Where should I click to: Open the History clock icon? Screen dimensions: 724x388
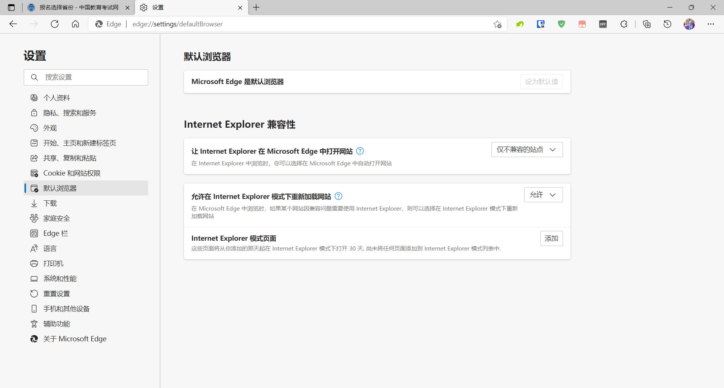pos(667,24)
